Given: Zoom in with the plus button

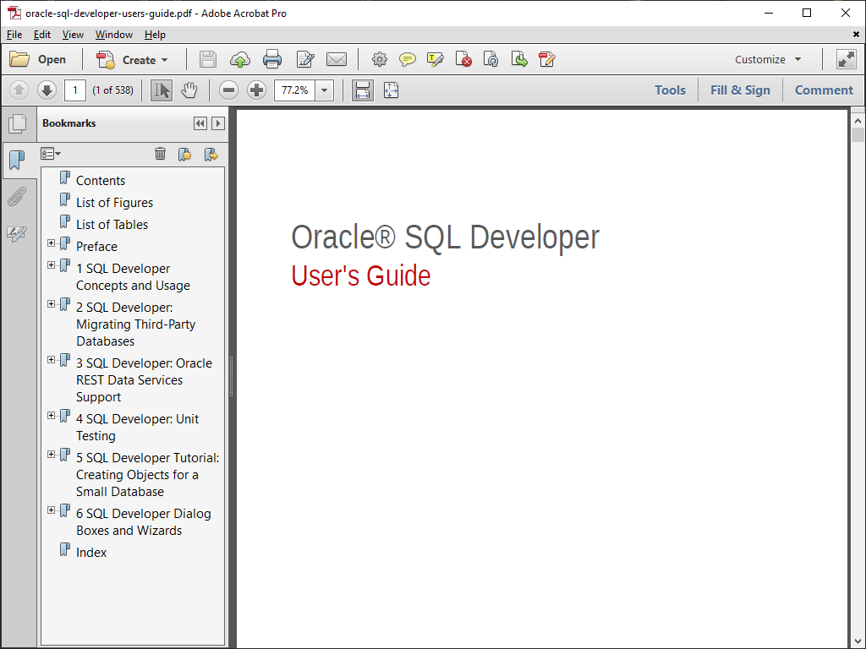Looking at the screenshot, I should (x=256, y=90).
